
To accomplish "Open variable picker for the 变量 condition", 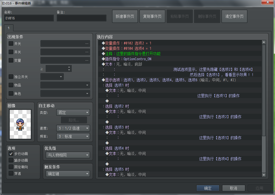I will (87, 60).
